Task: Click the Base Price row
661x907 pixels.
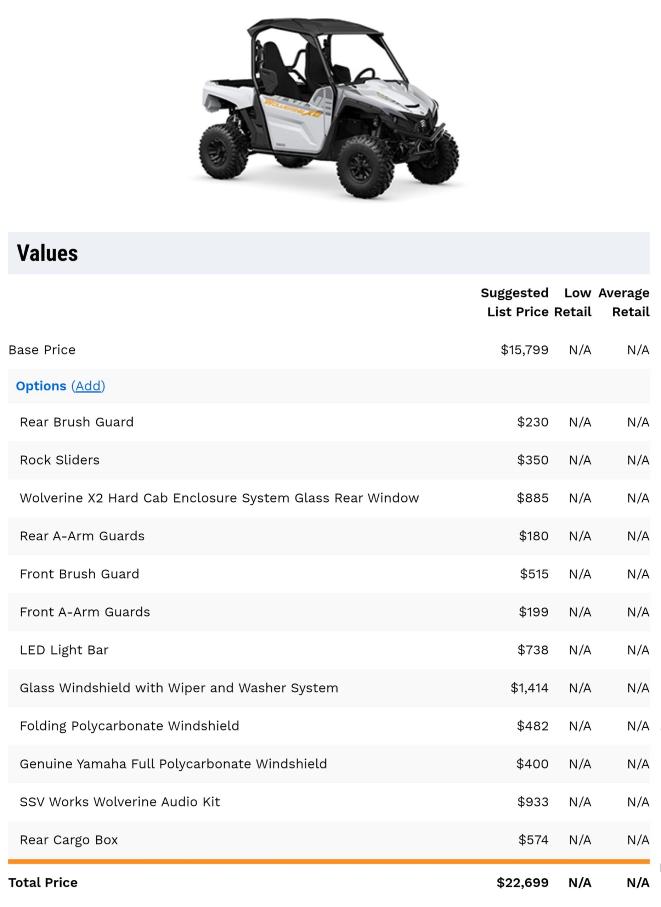Action: coord(41,349)
